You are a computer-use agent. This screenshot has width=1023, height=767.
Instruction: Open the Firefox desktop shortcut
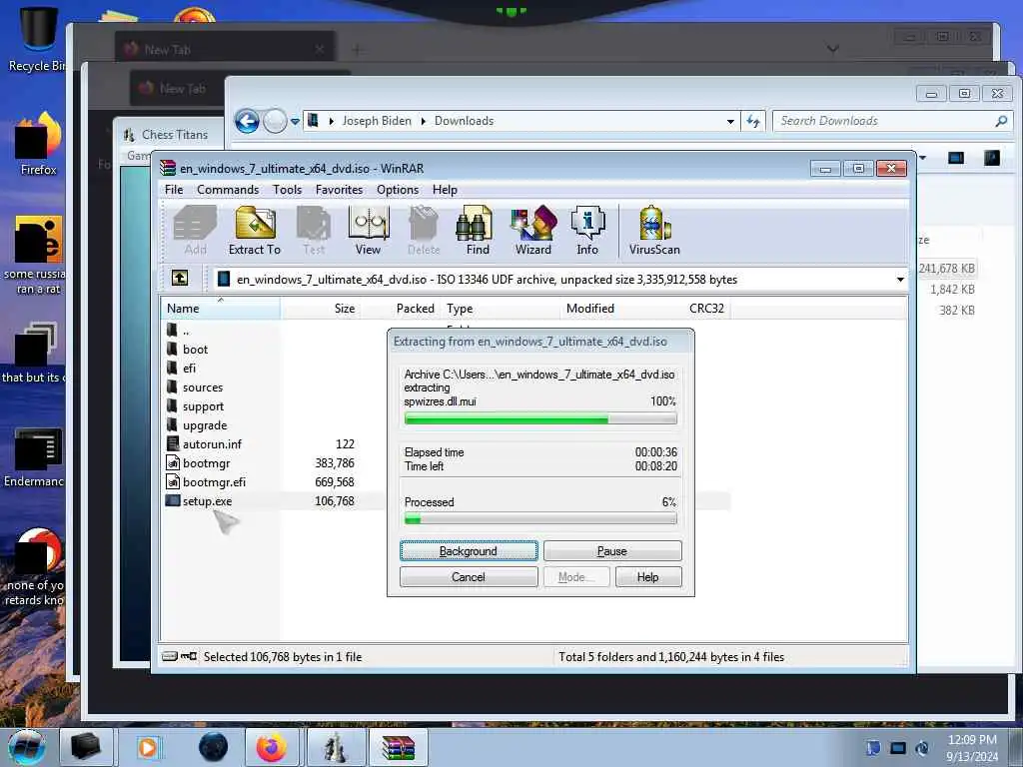tap(39, 144)
